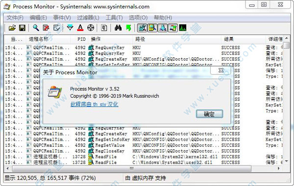The height and width of the screenshot is (186, 294).
Task: Click the horizontal scrollbar left arrow
Action: (x=7, y=168)
